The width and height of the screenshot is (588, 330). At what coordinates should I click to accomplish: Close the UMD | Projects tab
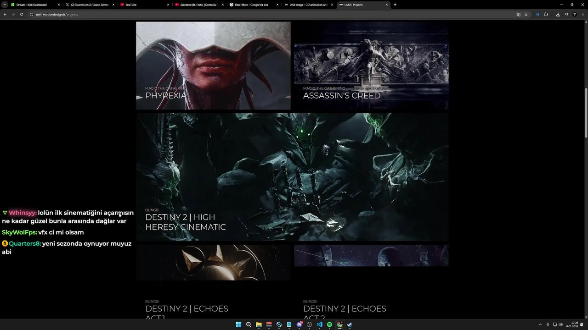pyautogui.click(x=387, y=5)
